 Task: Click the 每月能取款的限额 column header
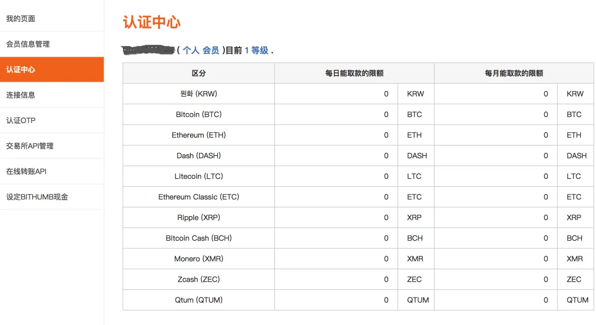[x=513, y=73]
